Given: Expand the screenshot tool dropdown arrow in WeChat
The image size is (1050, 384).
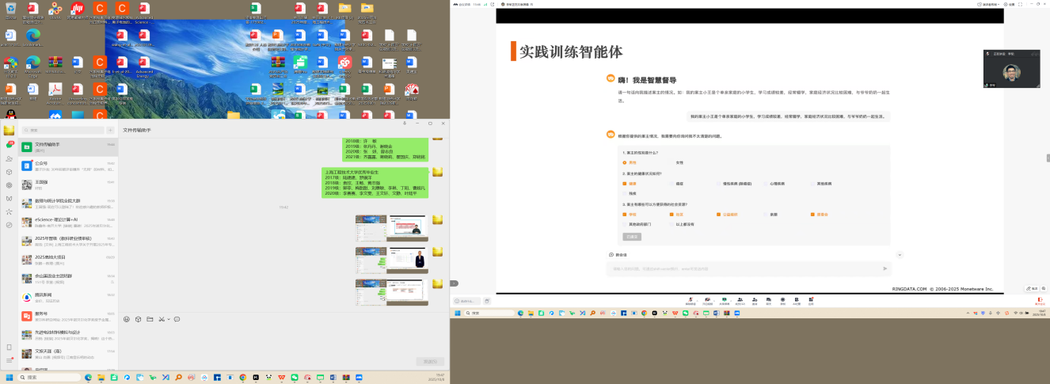Looking at the screenshot, I should tap(168, 319).
